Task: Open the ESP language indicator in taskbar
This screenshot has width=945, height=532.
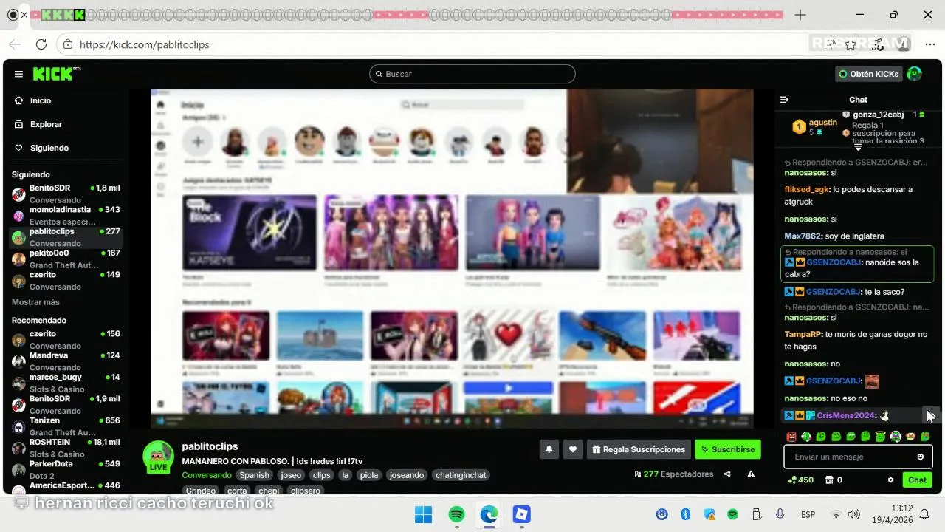Action: (x=808, y=514)
